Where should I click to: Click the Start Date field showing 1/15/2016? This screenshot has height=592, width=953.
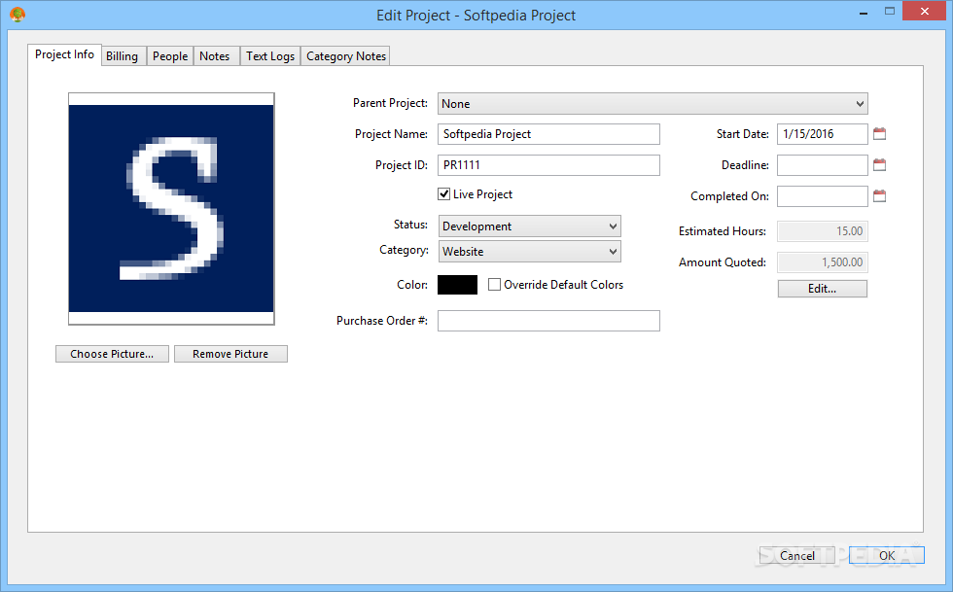[823, 134]
